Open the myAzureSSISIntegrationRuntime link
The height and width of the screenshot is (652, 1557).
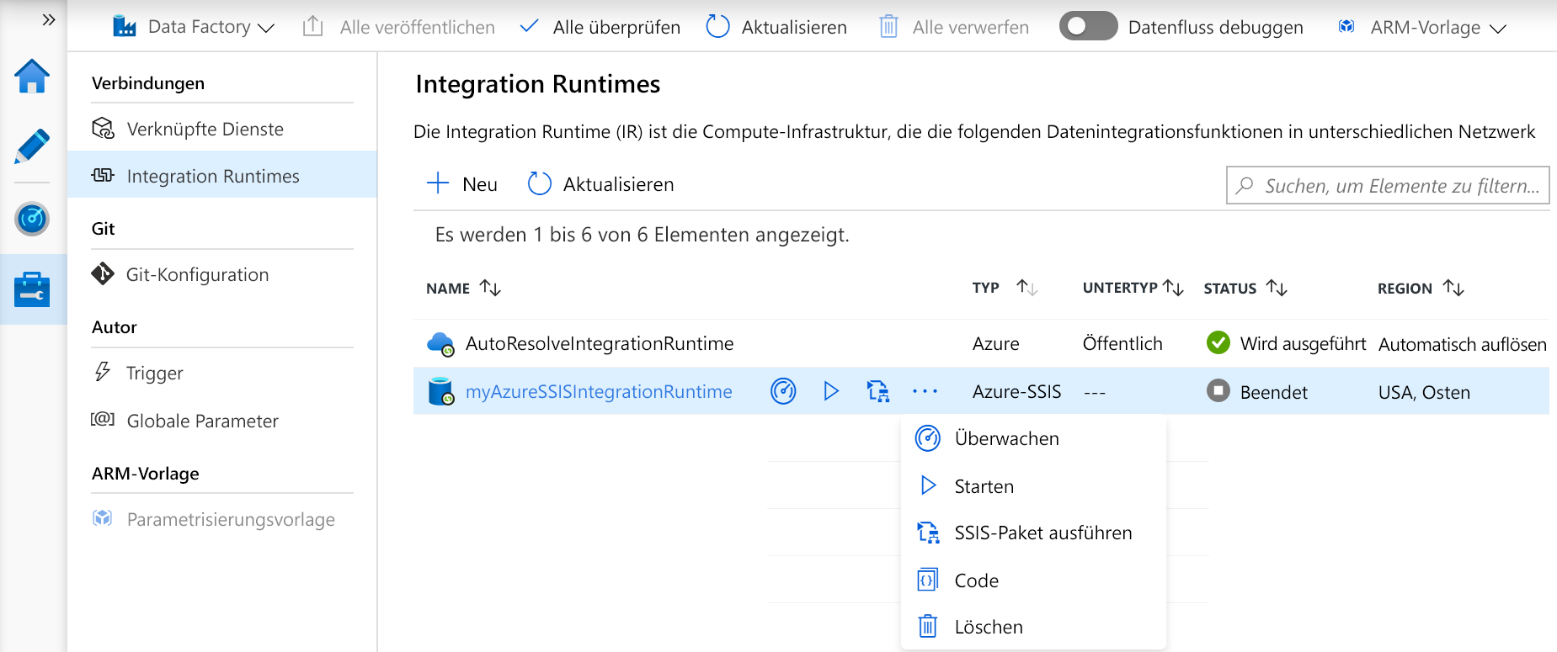[599, 391]
